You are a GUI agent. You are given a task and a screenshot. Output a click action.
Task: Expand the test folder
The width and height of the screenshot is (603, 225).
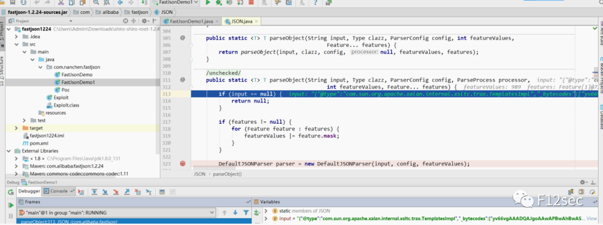tap(24, 120)
